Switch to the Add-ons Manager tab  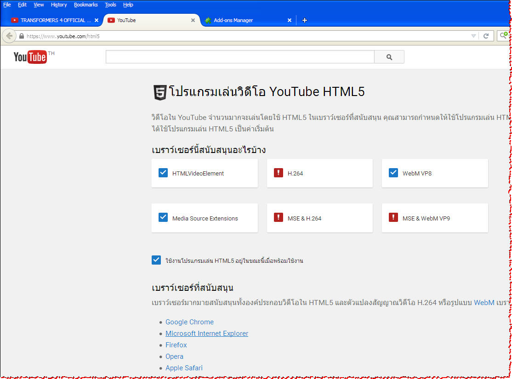click(x=248, y=20)
